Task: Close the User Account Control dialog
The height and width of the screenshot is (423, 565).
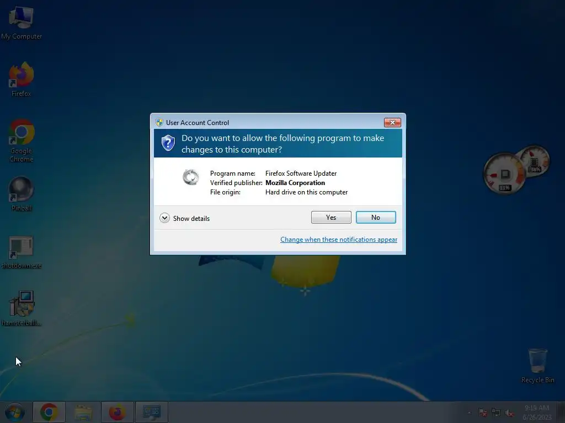Action: [x=392, y=123]
